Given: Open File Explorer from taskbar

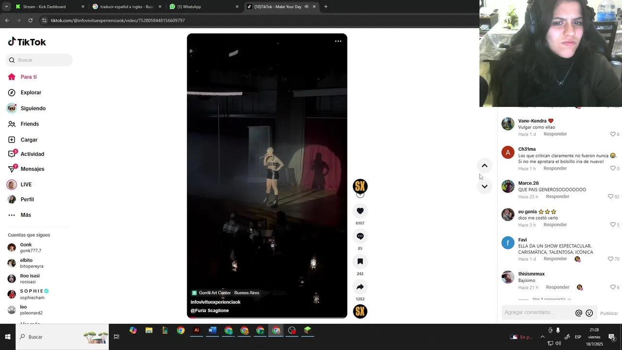Looking at the screenshot, I should (x=149, y=331).
